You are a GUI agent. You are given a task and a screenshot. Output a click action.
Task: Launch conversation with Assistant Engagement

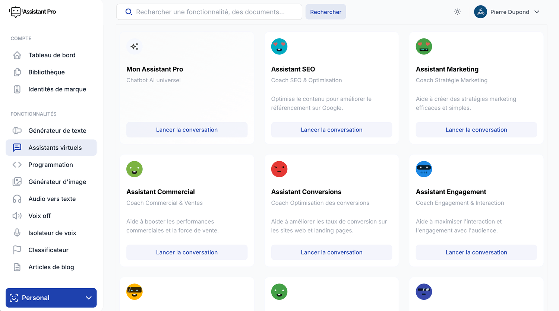click(x=476, y=252)
